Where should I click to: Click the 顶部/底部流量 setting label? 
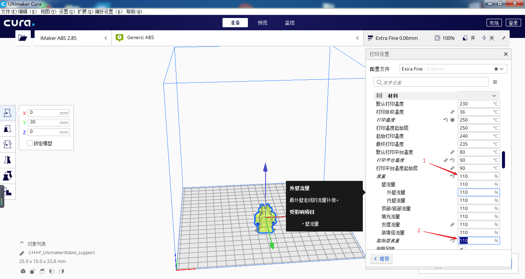pyautogui.click(x=396, y=208)
